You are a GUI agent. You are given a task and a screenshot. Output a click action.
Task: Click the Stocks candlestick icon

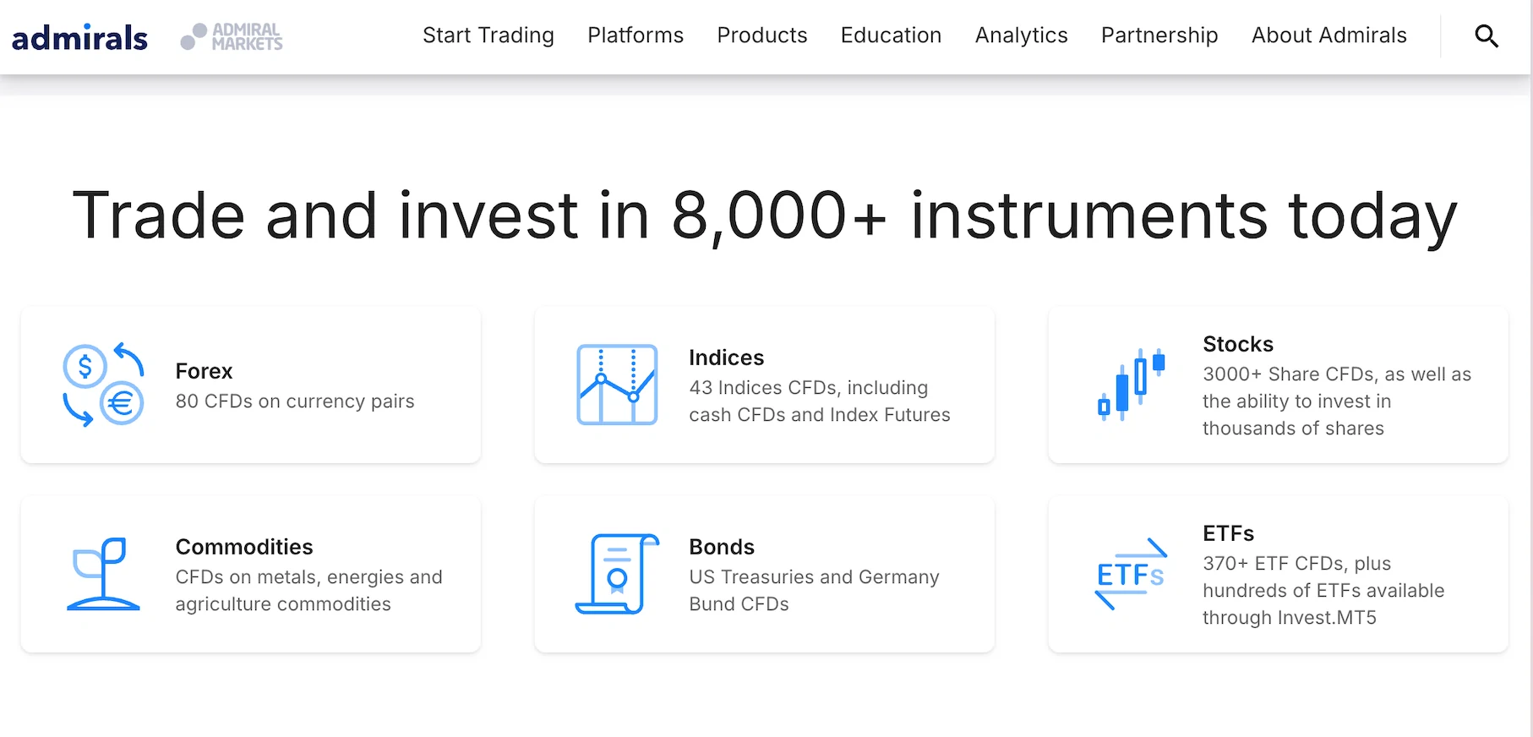pos(1131,385)
